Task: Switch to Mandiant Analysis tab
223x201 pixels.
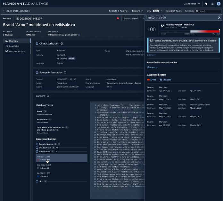Action: pyautogui.click(x=17, y=51)
